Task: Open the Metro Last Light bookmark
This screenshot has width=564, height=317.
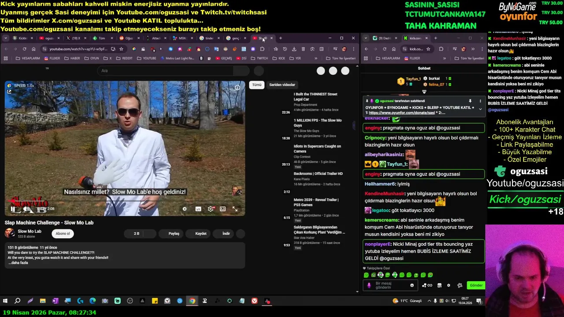Action: tap(178, 58)
